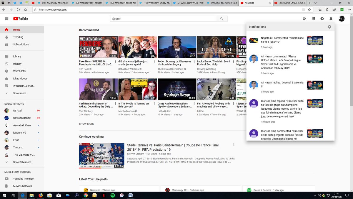Open Clarisse Silva replied notification
The image size is (353, 199).
[290, 111]
